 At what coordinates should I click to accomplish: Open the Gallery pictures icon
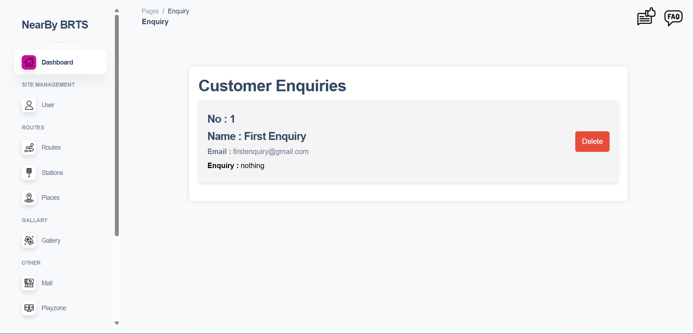(x=29, y=241)
